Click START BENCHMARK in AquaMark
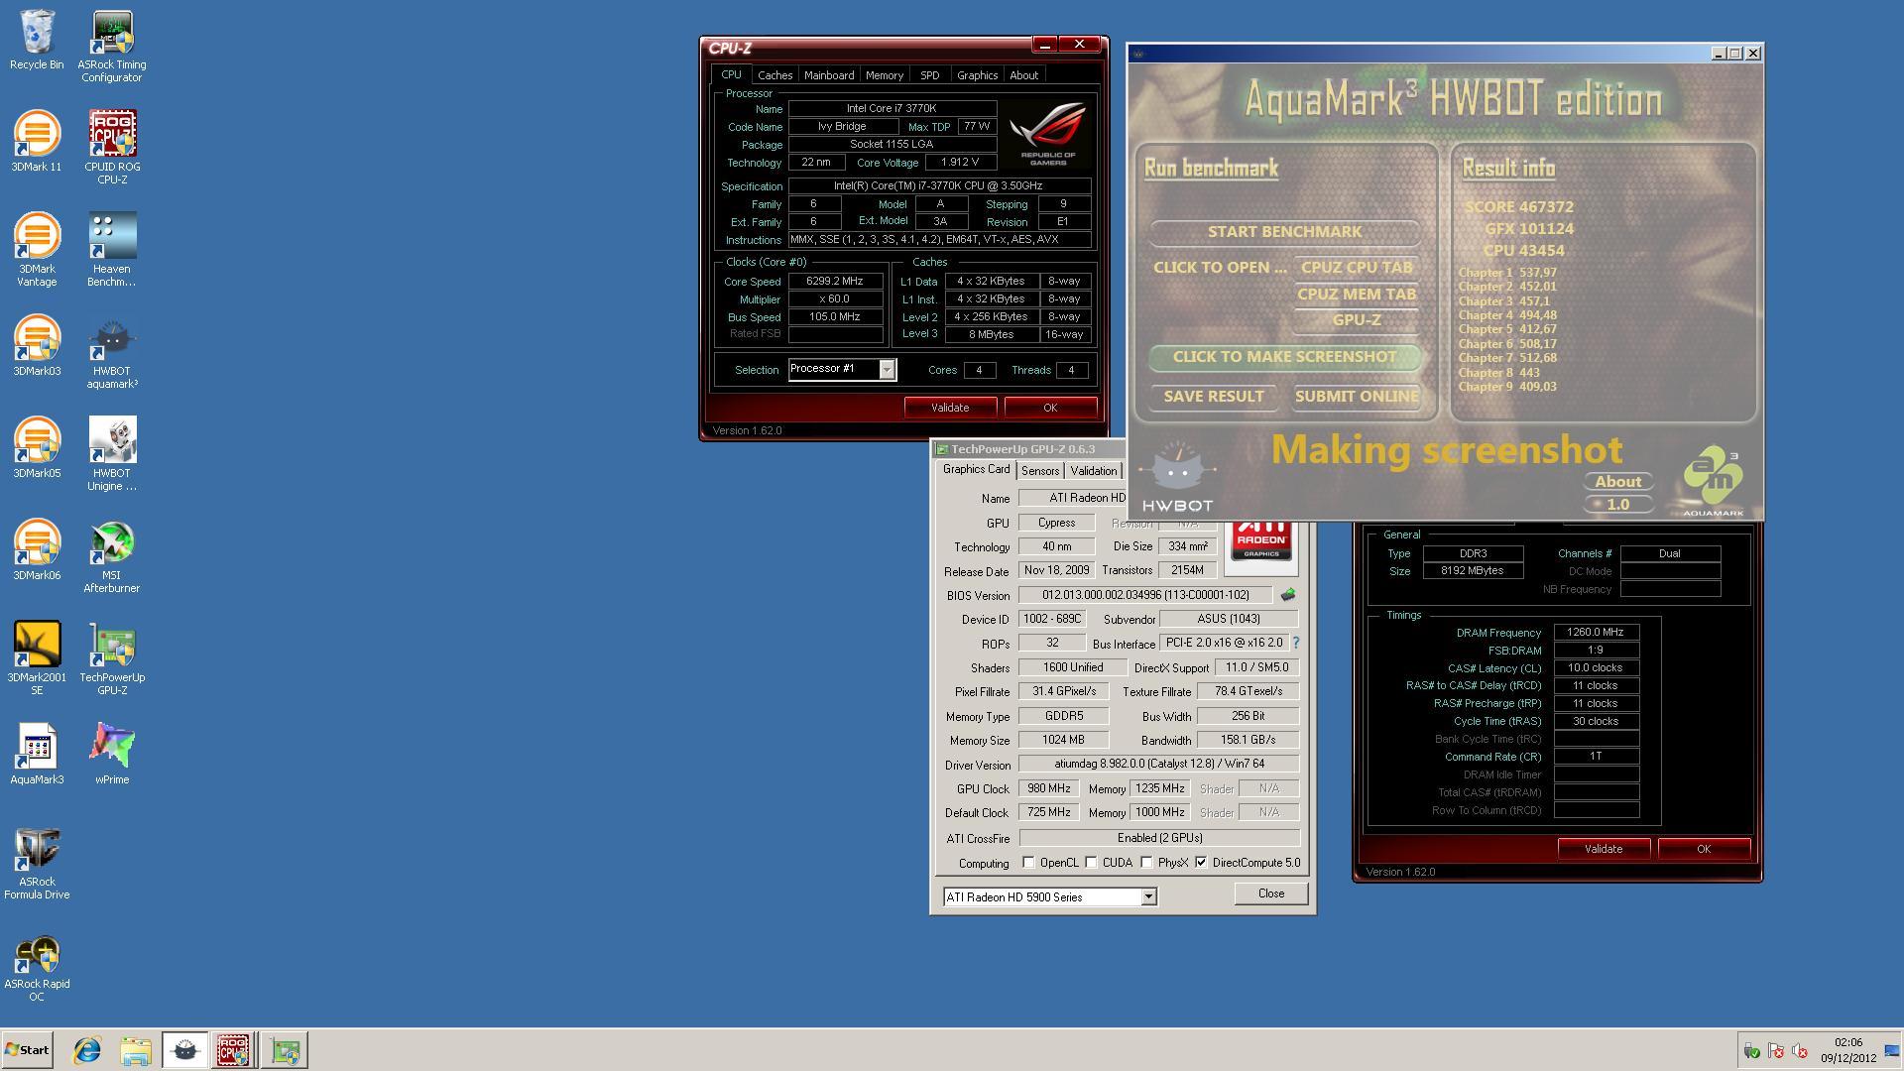This screenshot has height=1071, width=1904. tap(1284, 232)
